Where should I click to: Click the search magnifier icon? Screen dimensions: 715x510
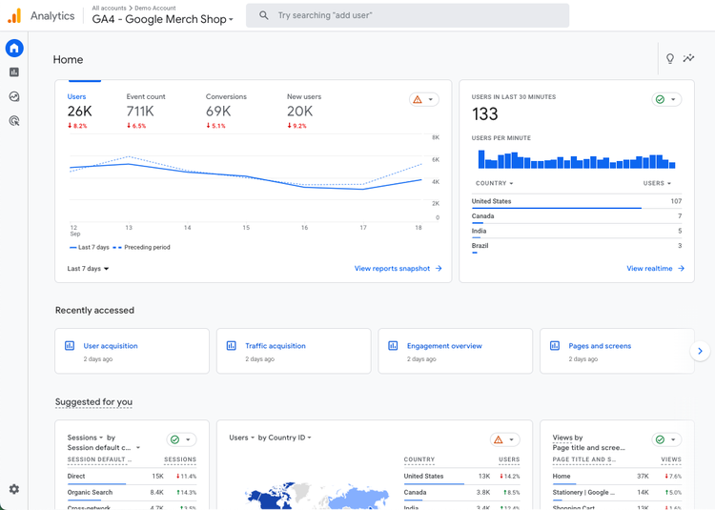click(263, 15)
